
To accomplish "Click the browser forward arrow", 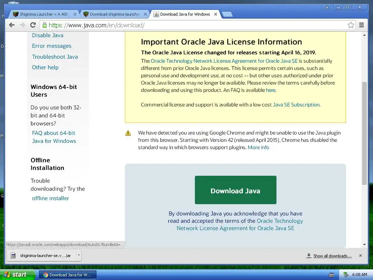I will point(22,25).
